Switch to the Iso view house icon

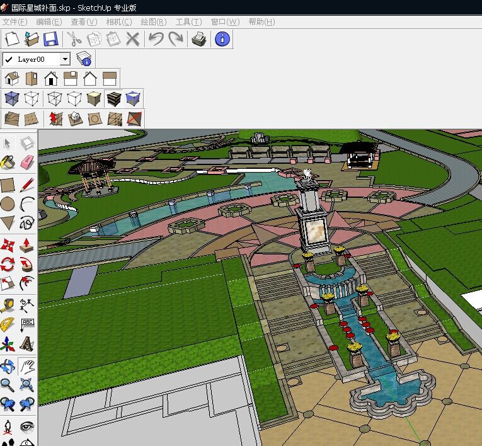pos(11,79)
